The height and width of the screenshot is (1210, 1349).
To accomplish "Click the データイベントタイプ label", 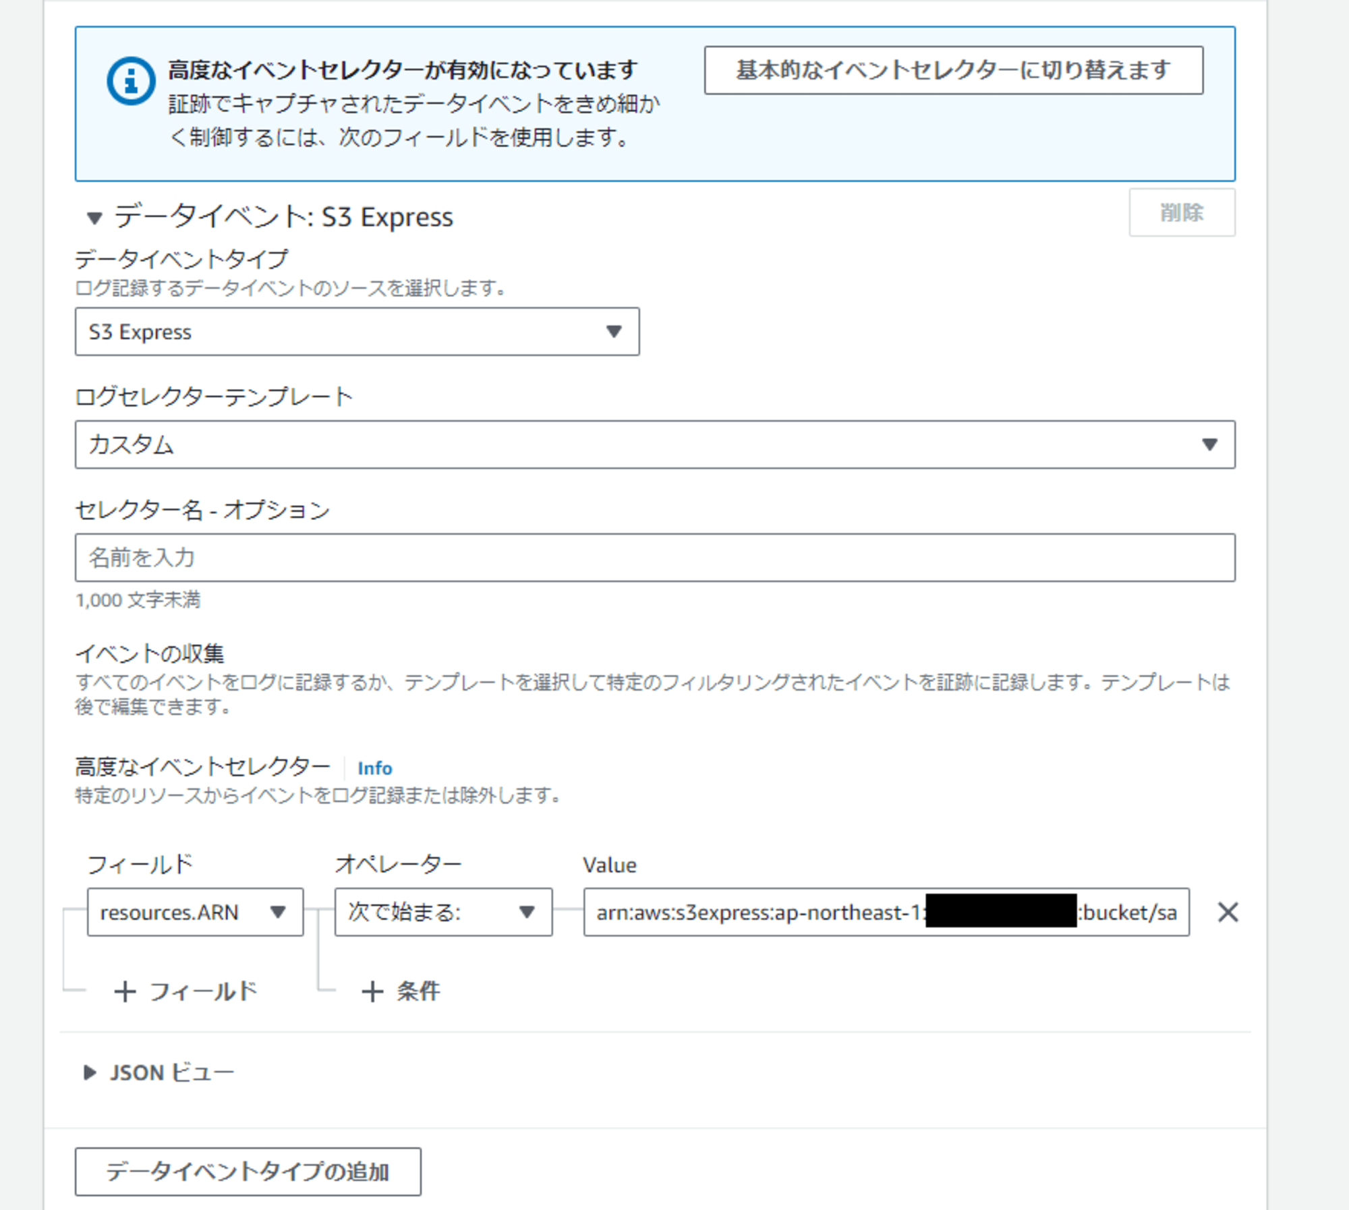I will click(181, 259).
